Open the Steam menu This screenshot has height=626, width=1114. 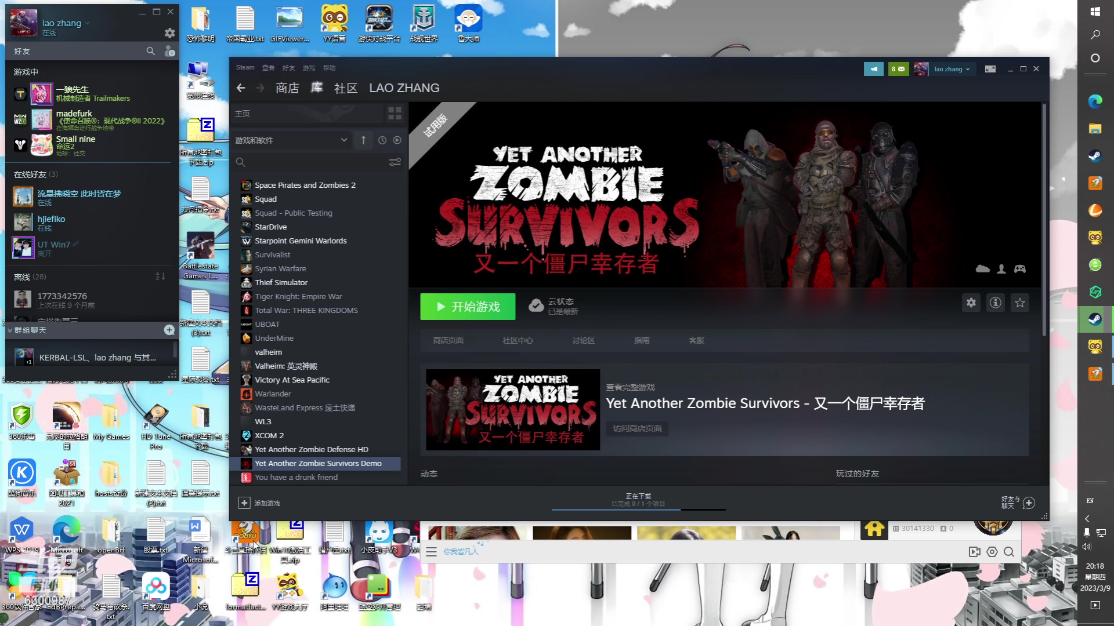pyautogui.click(x=245, y=68)
